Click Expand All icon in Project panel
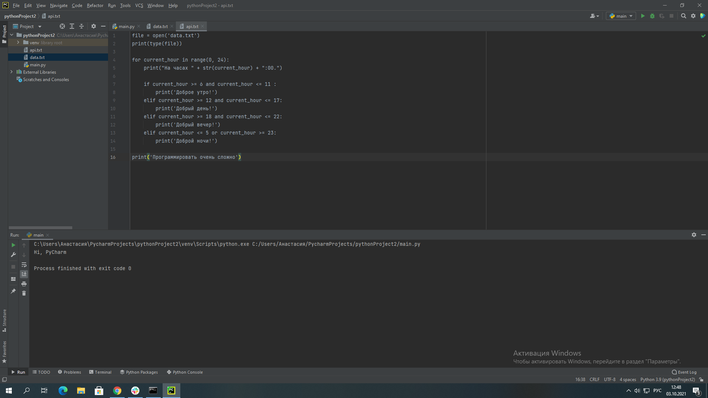This screenshot has height=398, width=708. (72, 27)
